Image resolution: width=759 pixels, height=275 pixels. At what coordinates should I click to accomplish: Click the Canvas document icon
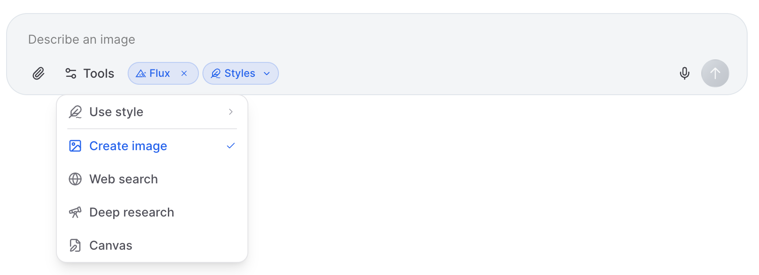pyautogui.click(x=75, y=245)
